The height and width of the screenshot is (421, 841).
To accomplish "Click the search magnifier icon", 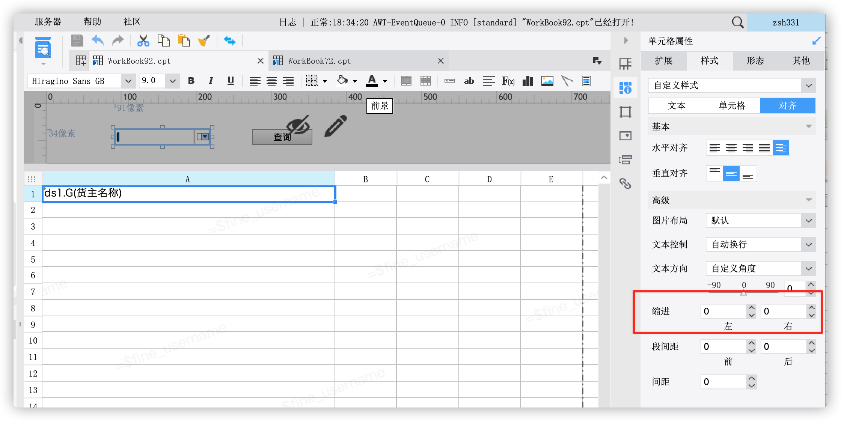I will coord(737,23).
